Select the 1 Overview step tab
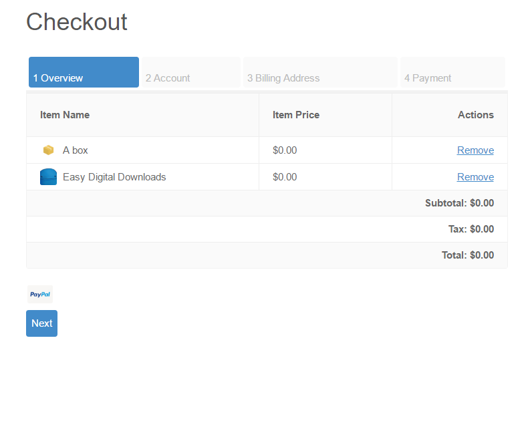Viewport: 532px width, 433px height. 84,72
